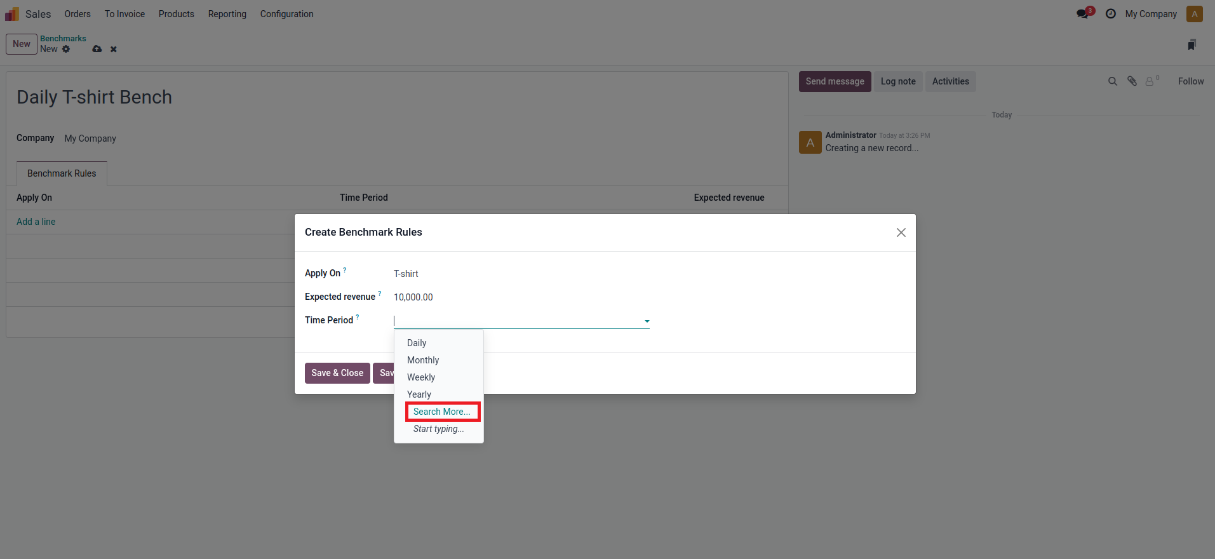
Task: Click the New button
Action: click(x=22, y=44)
